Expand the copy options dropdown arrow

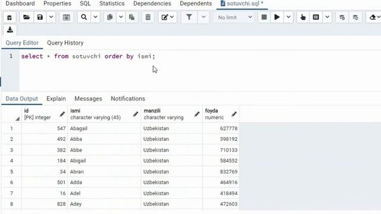click(121, 17)
